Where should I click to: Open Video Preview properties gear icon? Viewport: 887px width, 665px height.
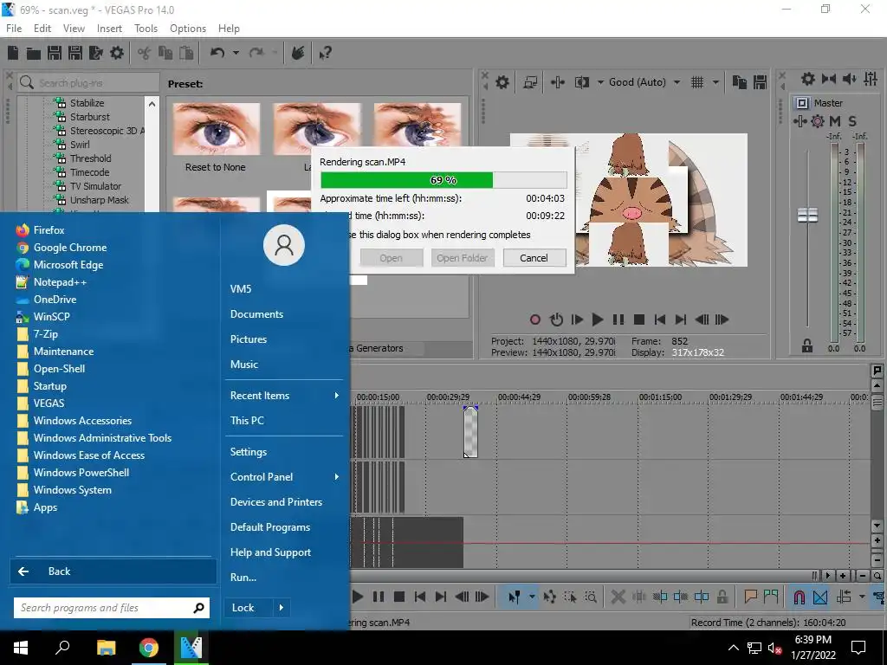[x=502, y=82]
